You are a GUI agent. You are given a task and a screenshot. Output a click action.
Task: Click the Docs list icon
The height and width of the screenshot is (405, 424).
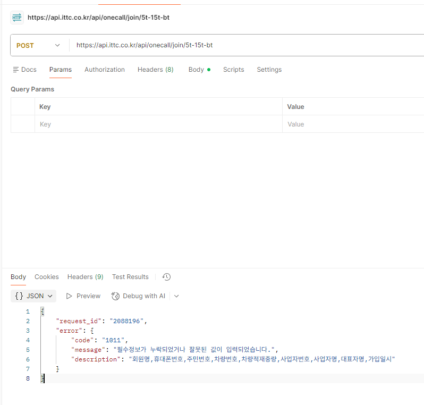pos(16,70)
